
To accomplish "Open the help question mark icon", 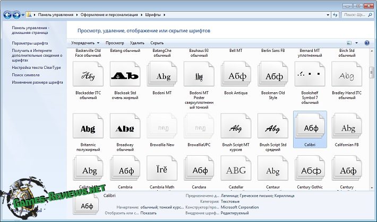I will tap(367, 43).
